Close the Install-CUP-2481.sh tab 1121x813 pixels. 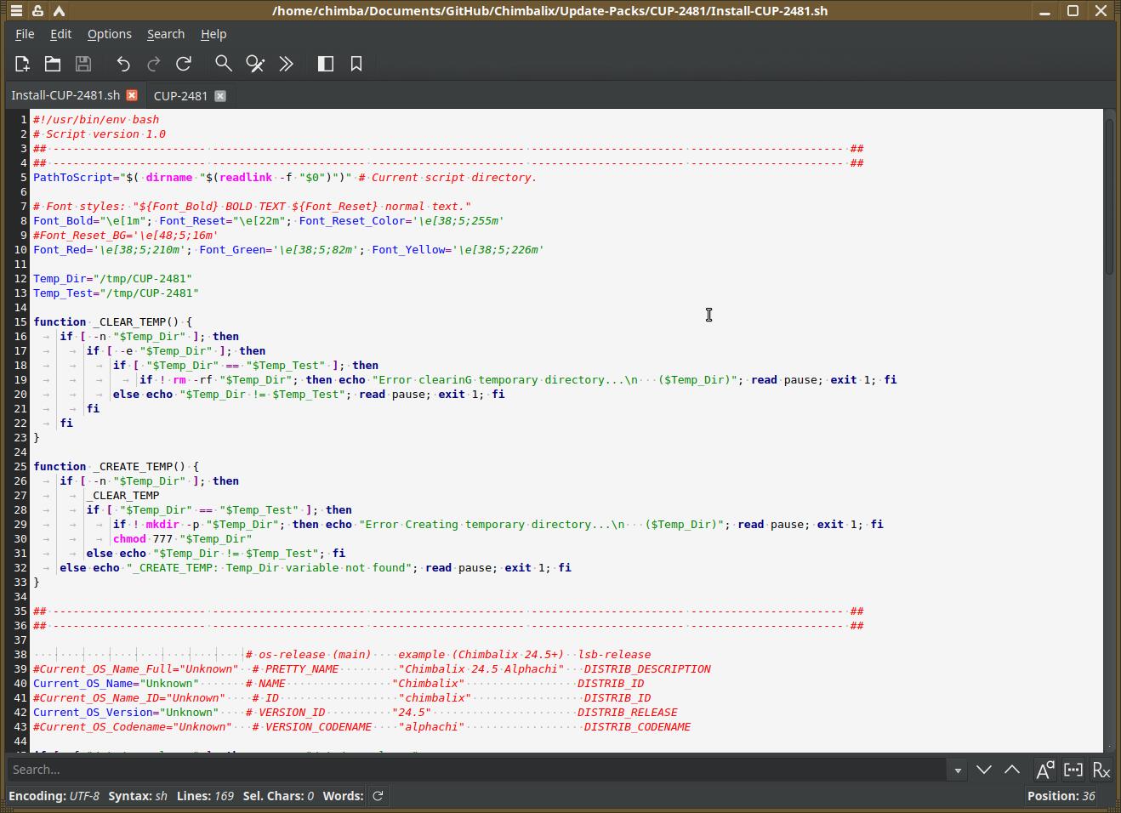[x=132, y=95]
